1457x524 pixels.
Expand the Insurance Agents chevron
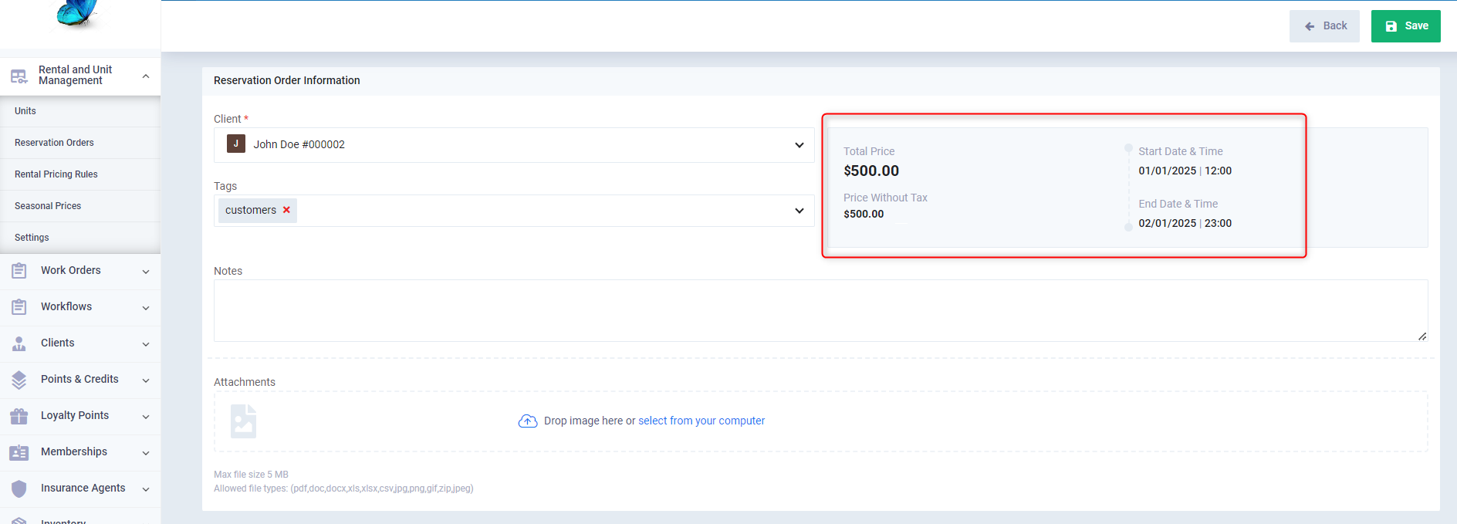(x=146, y=489)
